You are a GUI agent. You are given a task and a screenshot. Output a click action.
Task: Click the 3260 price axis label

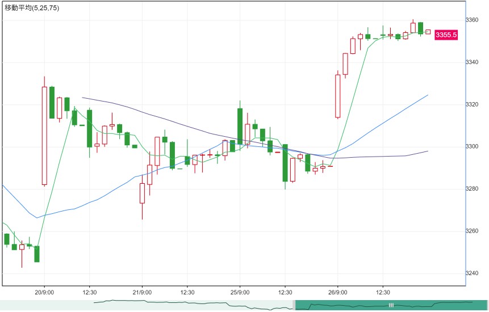(x=471, y=231)
